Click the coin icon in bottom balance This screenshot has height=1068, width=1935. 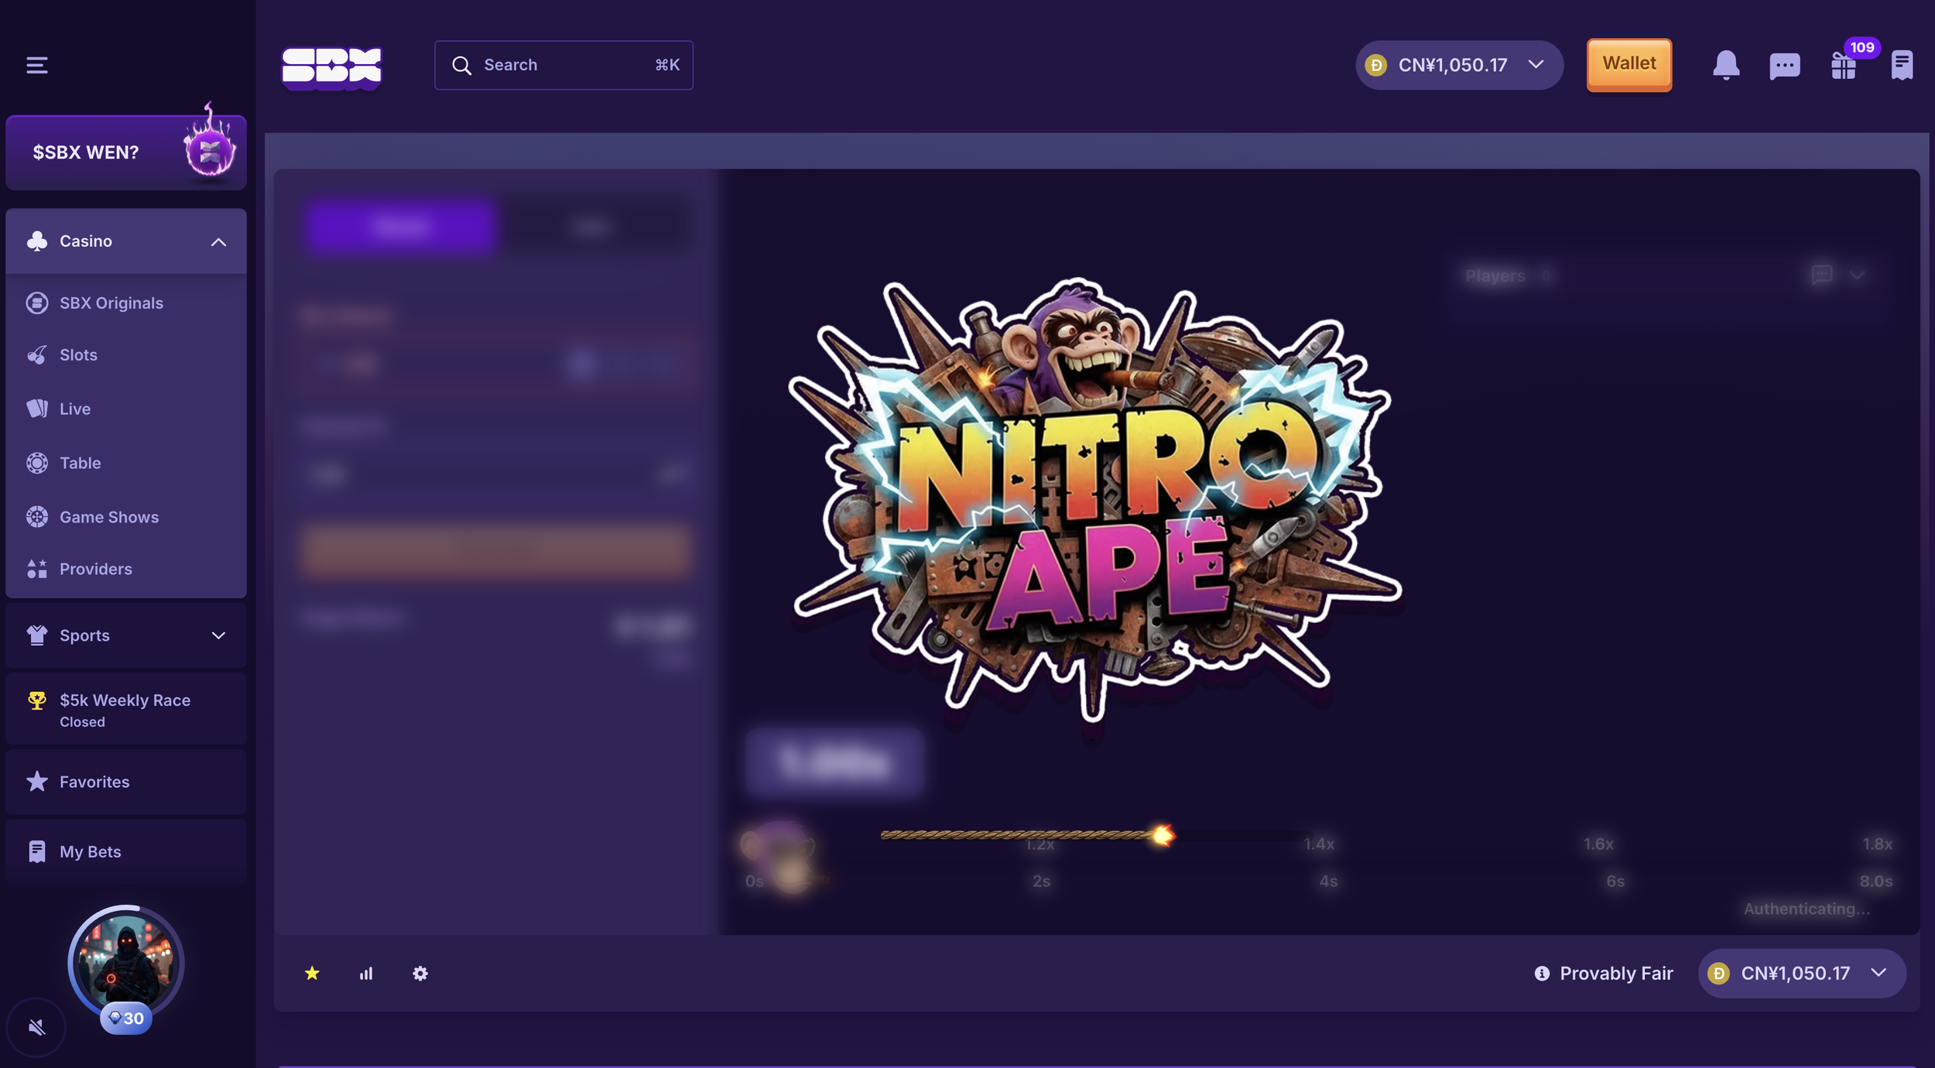pos(1718,974)
